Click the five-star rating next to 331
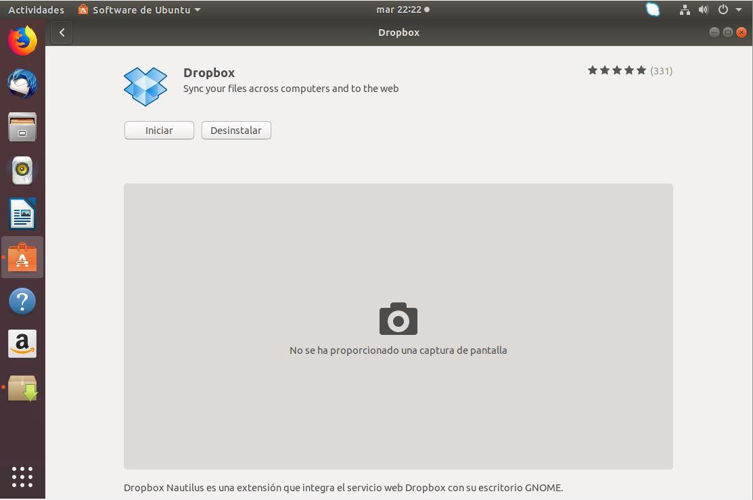This screenshot has height=500, width=753. 616,70
